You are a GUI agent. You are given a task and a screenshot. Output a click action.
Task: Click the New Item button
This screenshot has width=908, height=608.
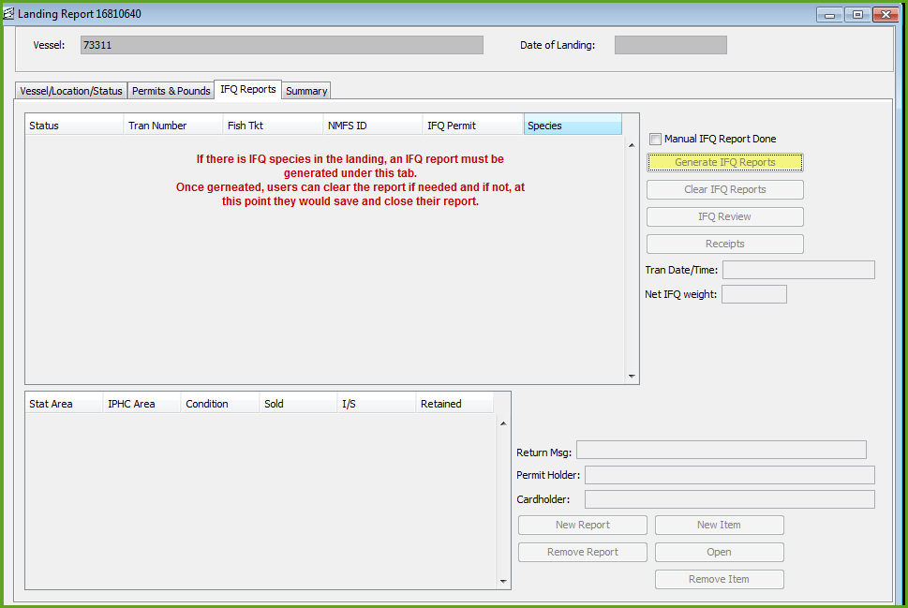720,525
